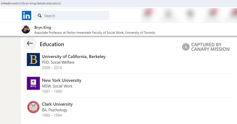This screenshot has height=124, width=237.
Task: Click the LinkedIn logo icon
Action: click(26, 15)
